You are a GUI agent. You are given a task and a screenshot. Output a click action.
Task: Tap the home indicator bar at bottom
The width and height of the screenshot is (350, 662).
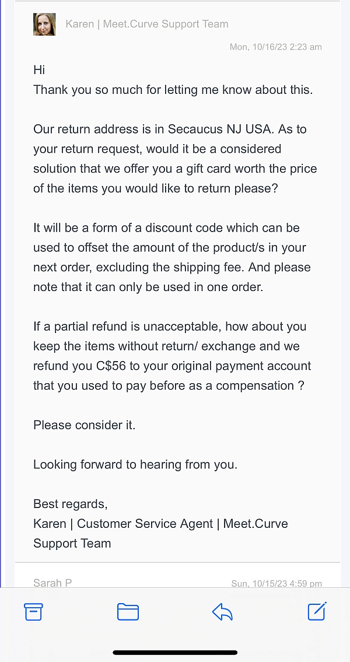click(175, 652)
